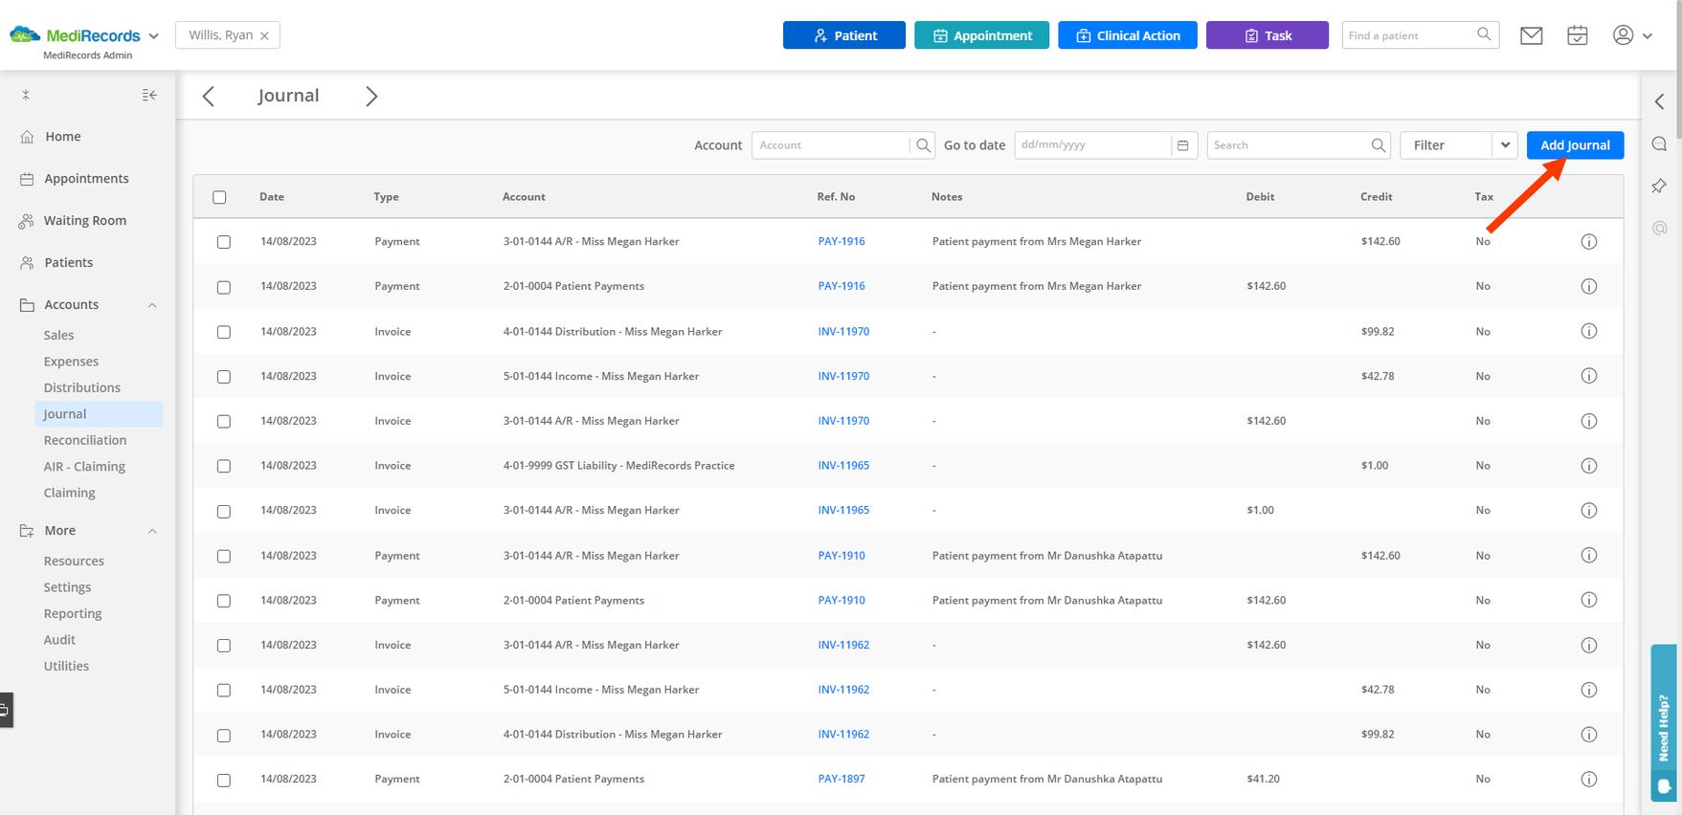The height and width of the screenshot is (815, 1682).
Task: Open AIR - Claiming under Accounts
Action: point(84,467)
